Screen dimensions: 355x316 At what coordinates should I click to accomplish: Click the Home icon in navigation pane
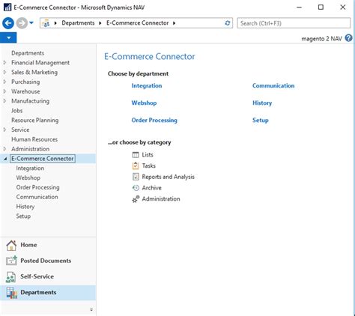(11, 245)
